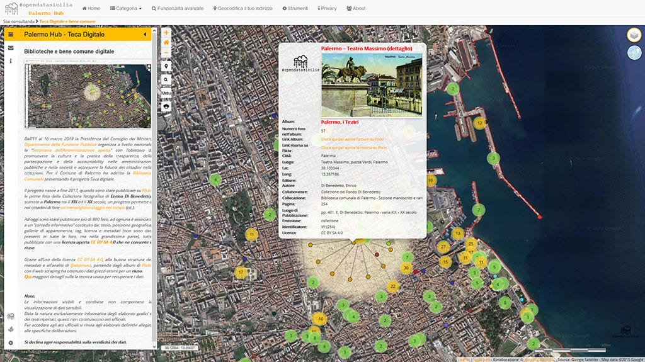Open resource link 'Clicca qui per aprire la risorsa'
Image resolution: width=645 pixels, height=362 pixels.
[x=354, y=148]
